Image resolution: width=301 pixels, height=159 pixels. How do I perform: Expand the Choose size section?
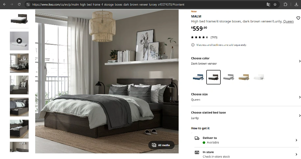pyautogui.click(x=246, y=97)
